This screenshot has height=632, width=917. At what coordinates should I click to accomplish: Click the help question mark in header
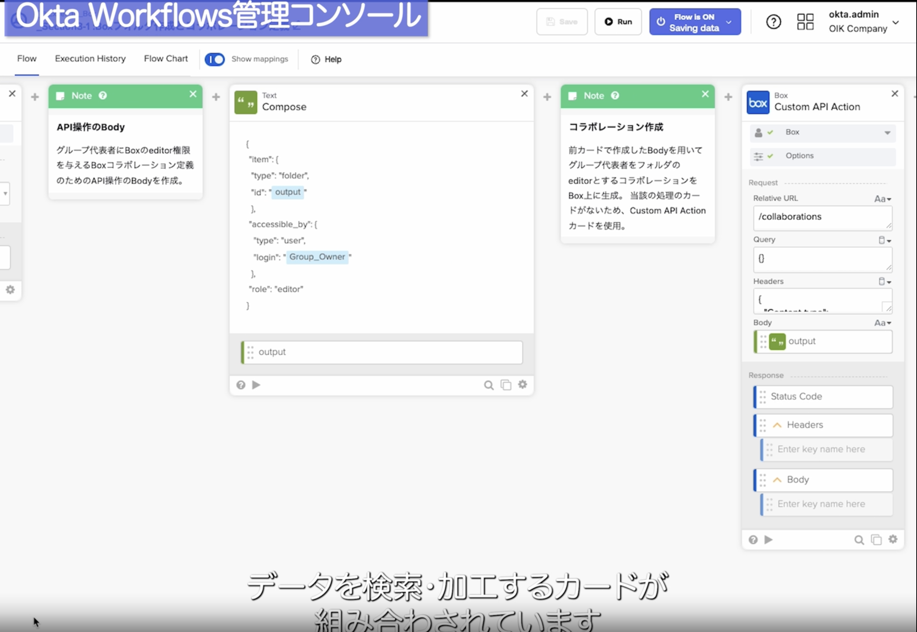click(773, 22)
